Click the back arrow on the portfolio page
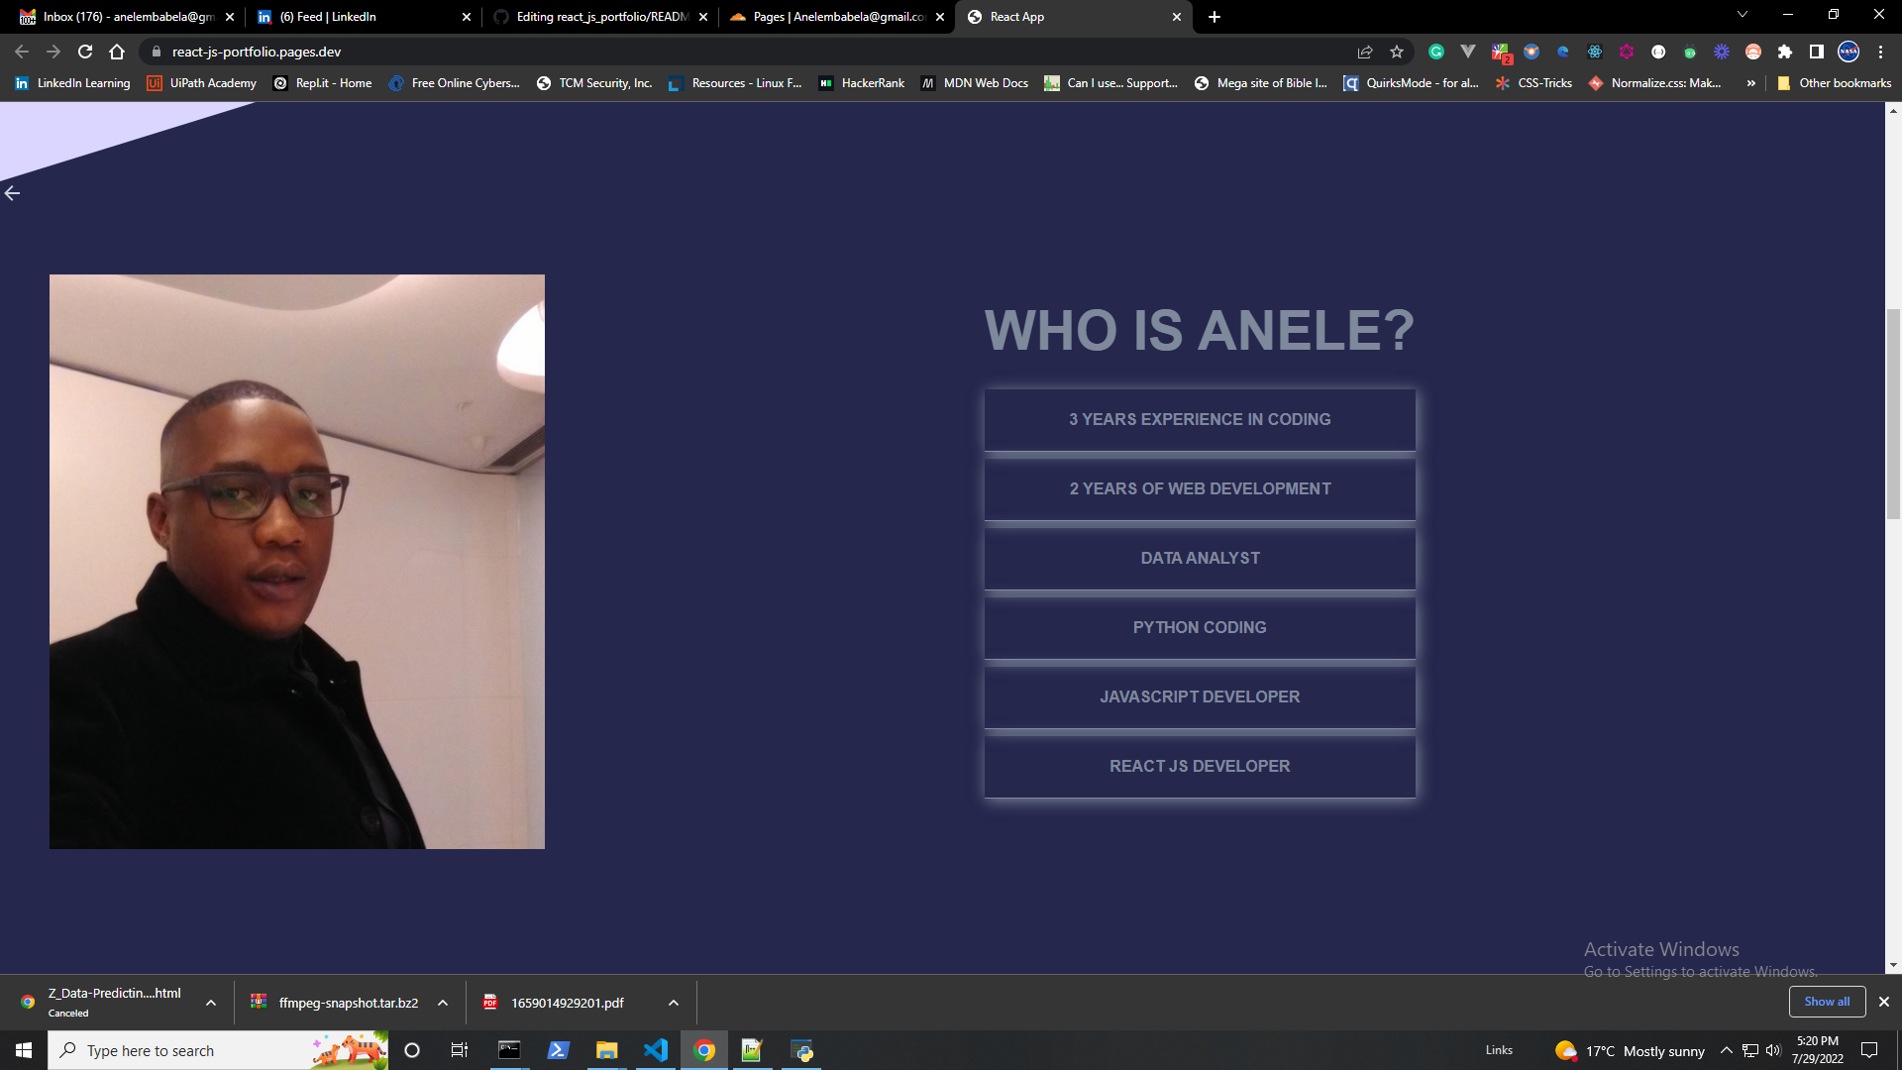Screen dimensions: 1902x1070 point(13,192)
